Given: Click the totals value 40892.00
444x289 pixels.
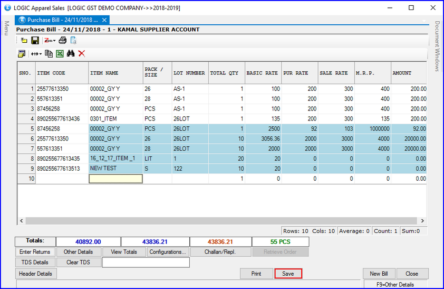Looking at the screenshot, I should click(x=88, y=242).
